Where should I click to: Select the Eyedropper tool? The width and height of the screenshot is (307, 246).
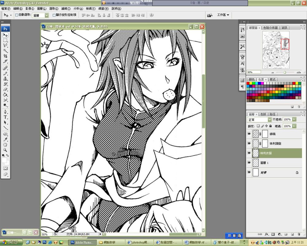pyautogui.click(x=5, y=140)
